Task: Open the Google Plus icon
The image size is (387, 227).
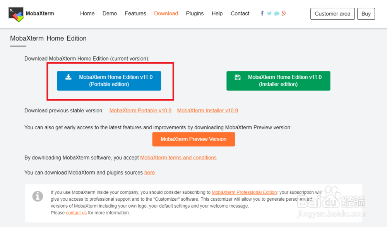Action: click(x=284, y=14)
